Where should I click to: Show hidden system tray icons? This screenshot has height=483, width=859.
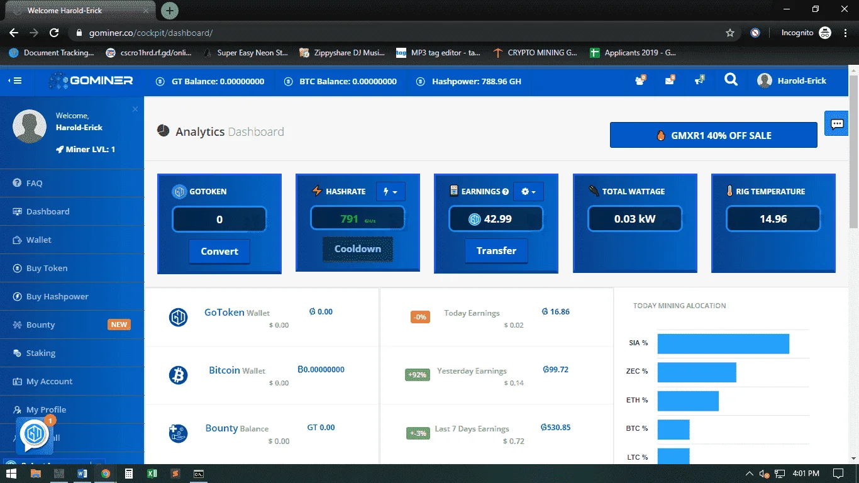tap(749, 474)
